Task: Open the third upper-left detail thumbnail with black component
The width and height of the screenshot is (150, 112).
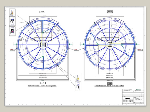Action: [12, 31]
